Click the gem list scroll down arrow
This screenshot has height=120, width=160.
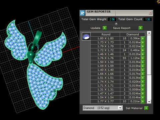(149, 102)
